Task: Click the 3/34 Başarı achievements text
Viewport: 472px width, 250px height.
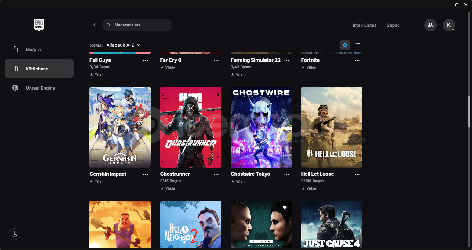Action: (x=100, y=67)
